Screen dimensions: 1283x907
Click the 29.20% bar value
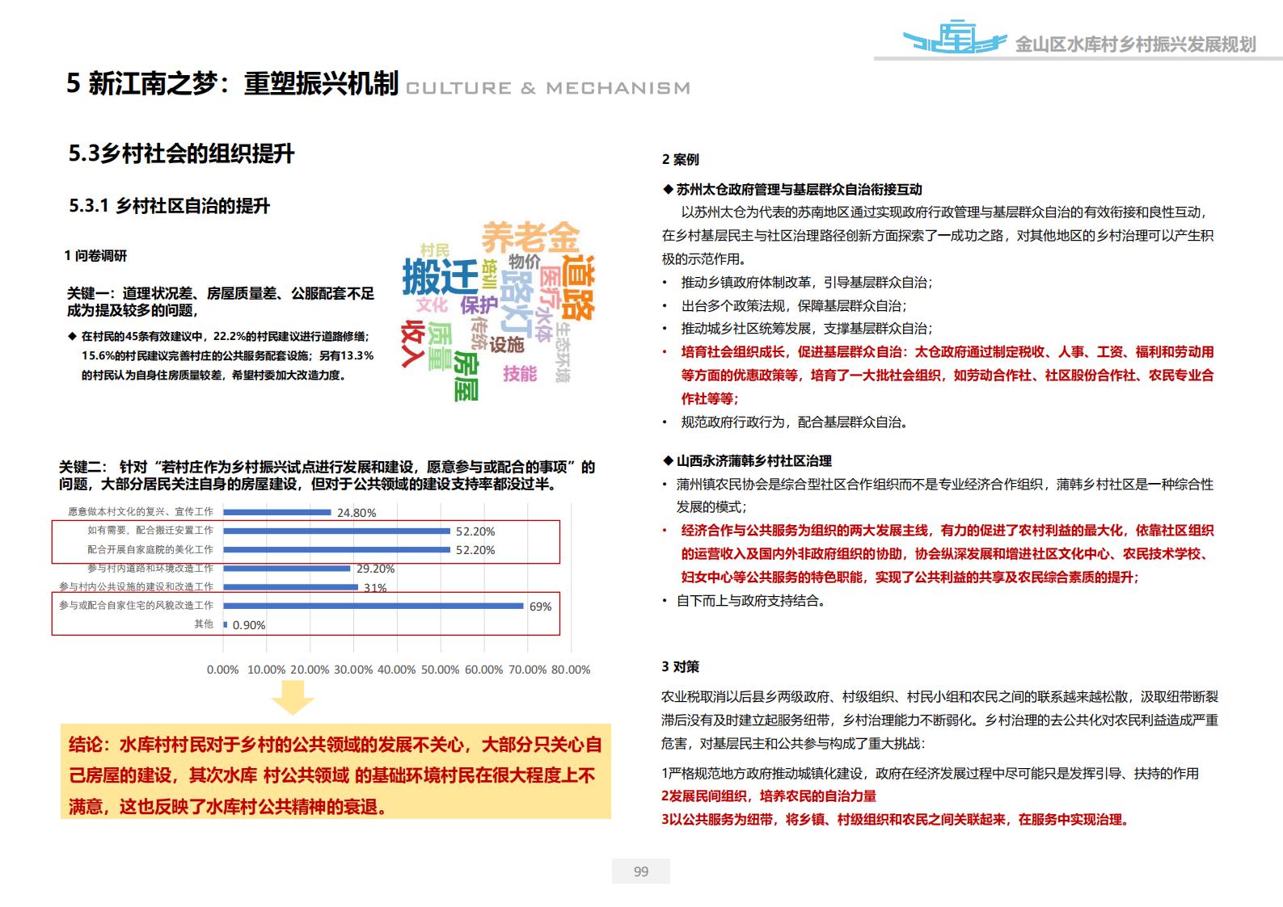(x=376, y=569)
